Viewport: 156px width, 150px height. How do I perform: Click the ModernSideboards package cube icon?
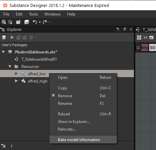[10, 52]
